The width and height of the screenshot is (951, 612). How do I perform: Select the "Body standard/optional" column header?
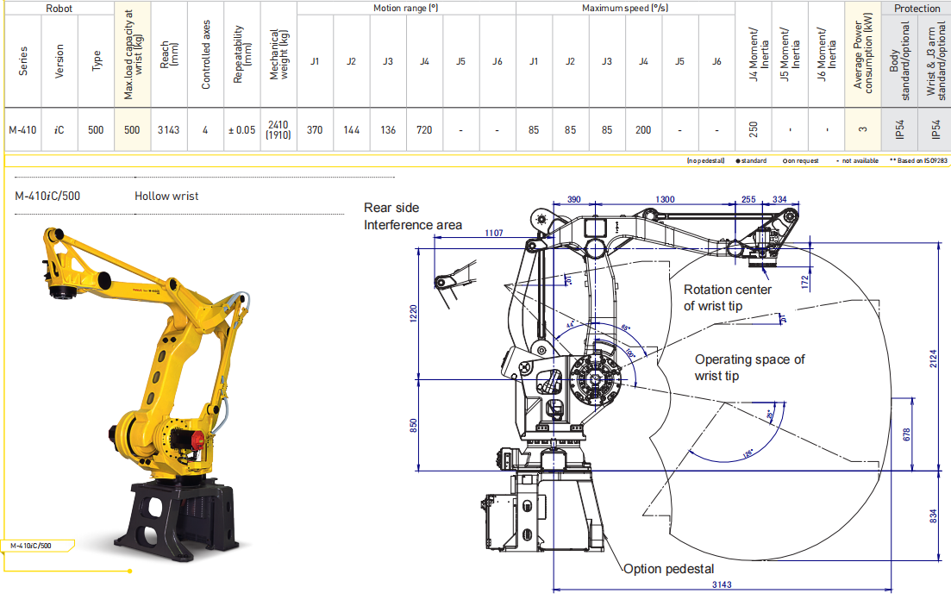pos(899,60)
